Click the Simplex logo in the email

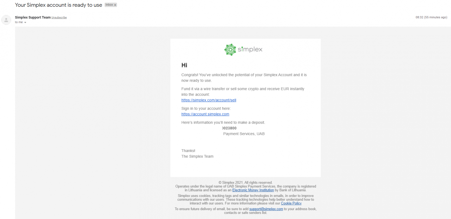243,50
